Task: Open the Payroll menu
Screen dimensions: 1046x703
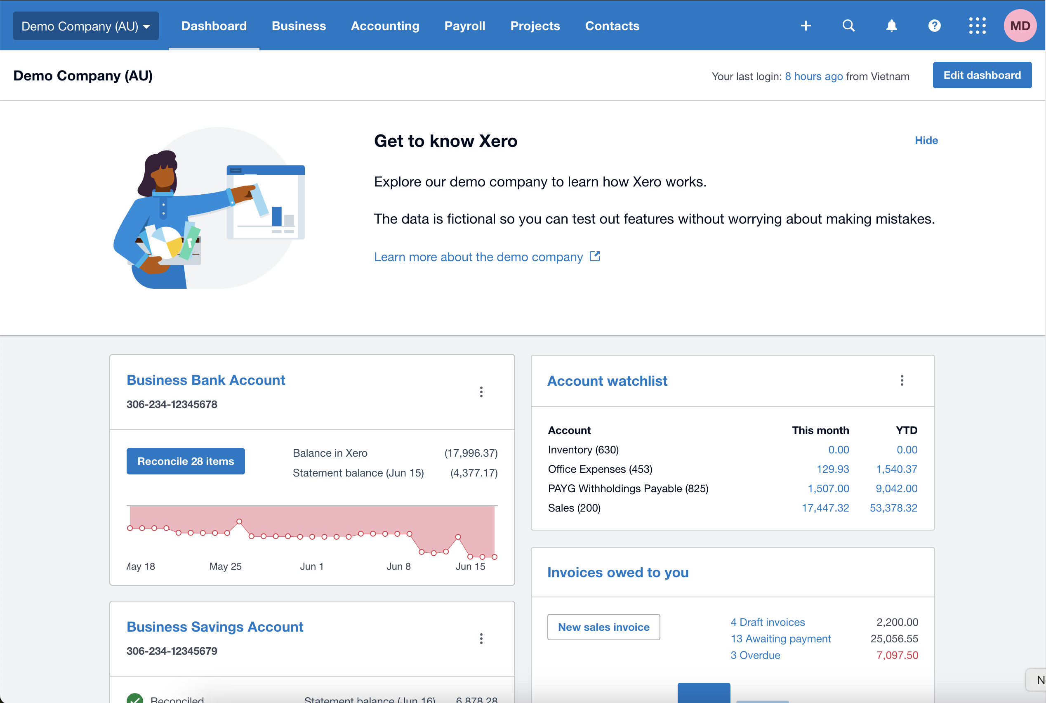Action: pos(464,26)
